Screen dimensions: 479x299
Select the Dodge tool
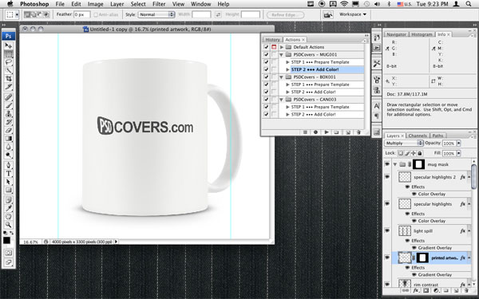click(8, 155)
